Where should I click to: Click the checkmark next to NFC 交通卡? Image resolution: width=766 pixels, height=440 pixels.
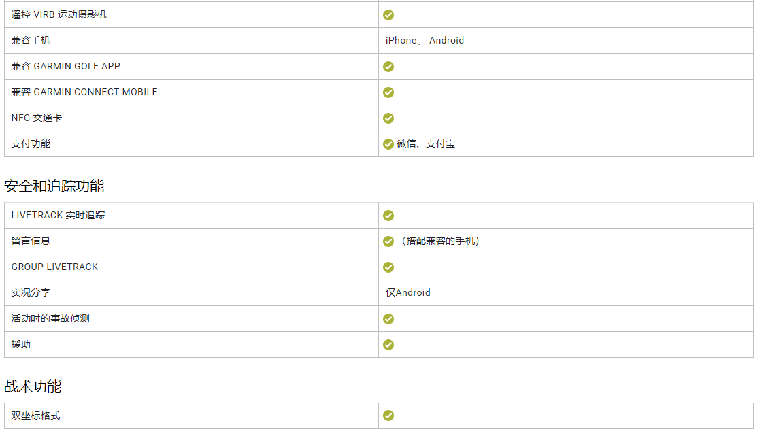pos(388,118)
